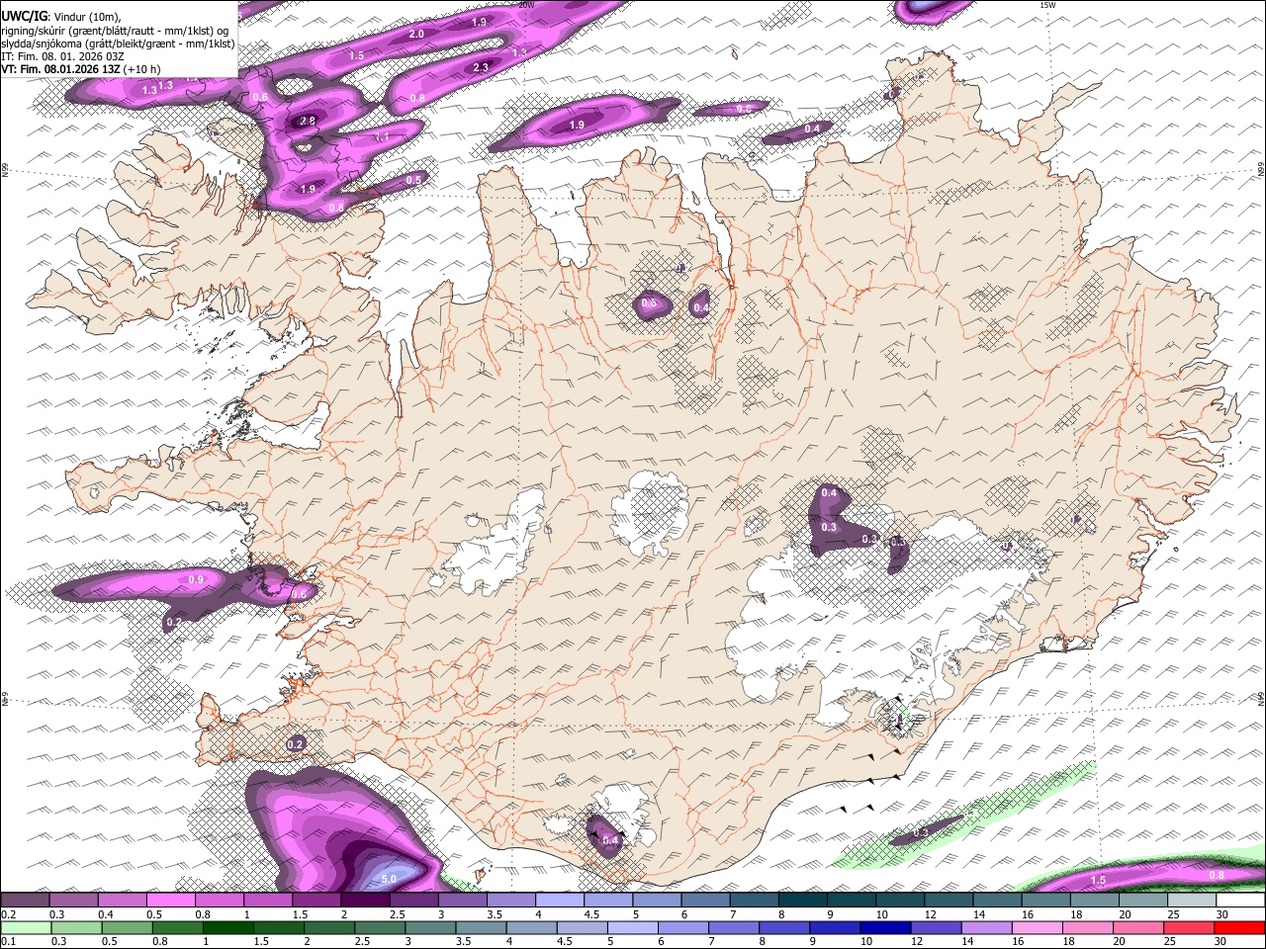Click the 0.9 value west of Snæfellsnes
This screenshot has width=1266, height=949.
click(196, 580)
